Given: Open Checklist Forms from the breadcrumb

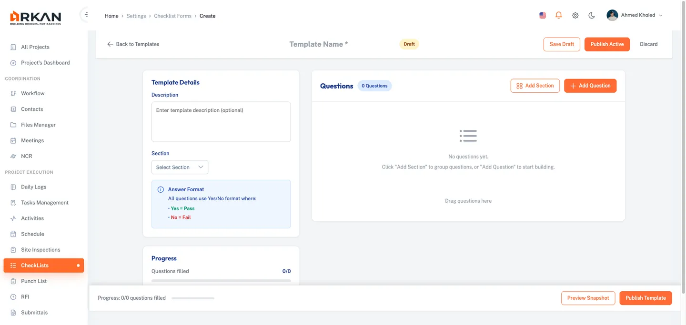Looking at the screenshot, I should [172, 16].
